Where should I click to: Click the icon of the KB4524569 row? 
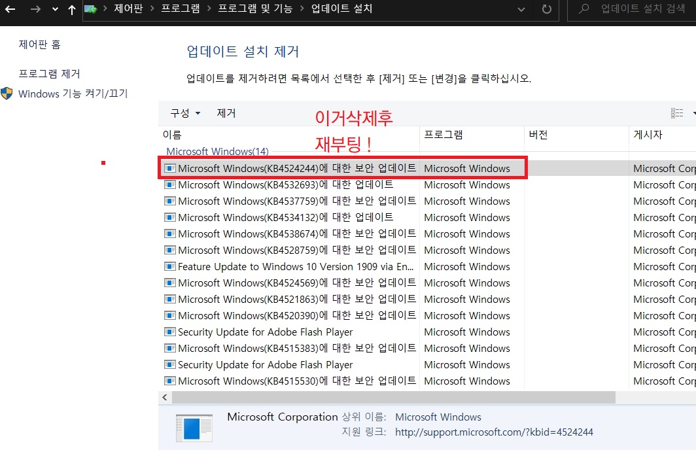[170, 283]
